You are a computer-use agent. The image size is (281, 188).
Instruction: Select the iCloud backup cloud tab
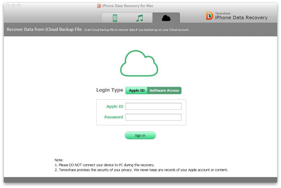pyautogui.click(x=166, y=18)
